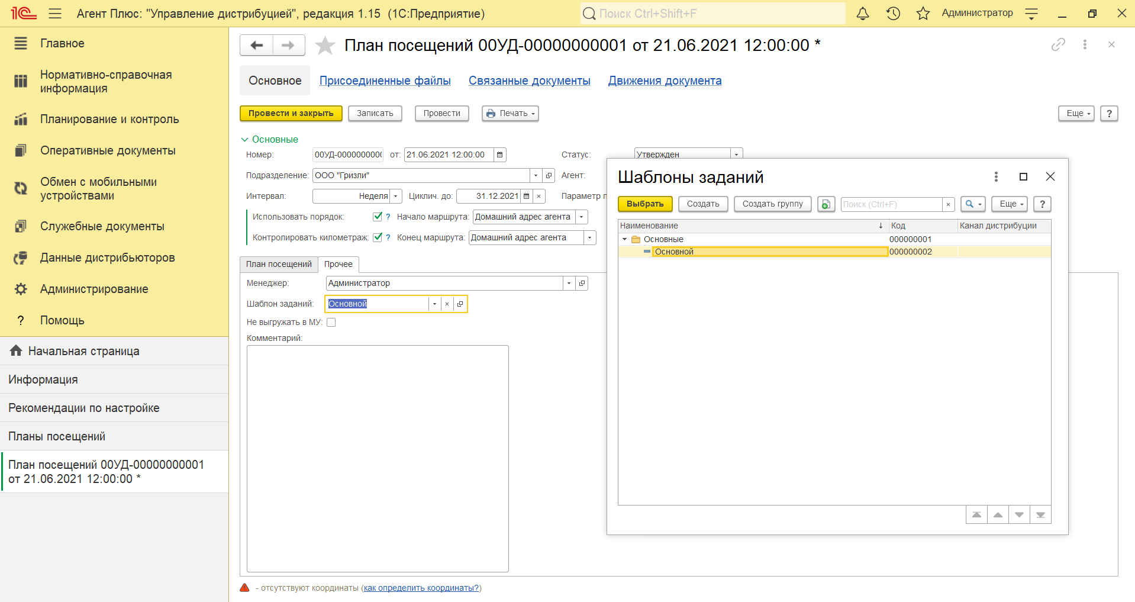The height and width of the screenshot is (602, 1135).
Task: Clear the Циклич. до date
Action: pos(539,196)
